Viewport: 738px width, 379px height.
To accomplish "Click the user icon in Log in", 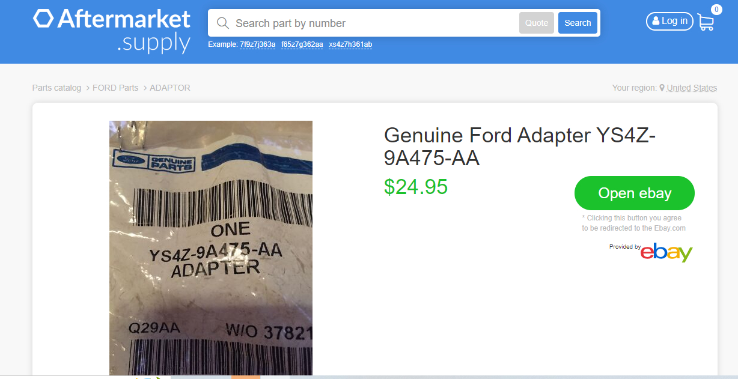I will click(656, 21).
